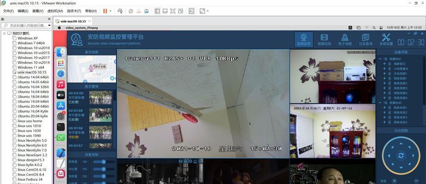Image resolution: width=426 pixels, height=184 pixels.
Task: Move PTZ camera left with left arrow
Action: (389, 155)
